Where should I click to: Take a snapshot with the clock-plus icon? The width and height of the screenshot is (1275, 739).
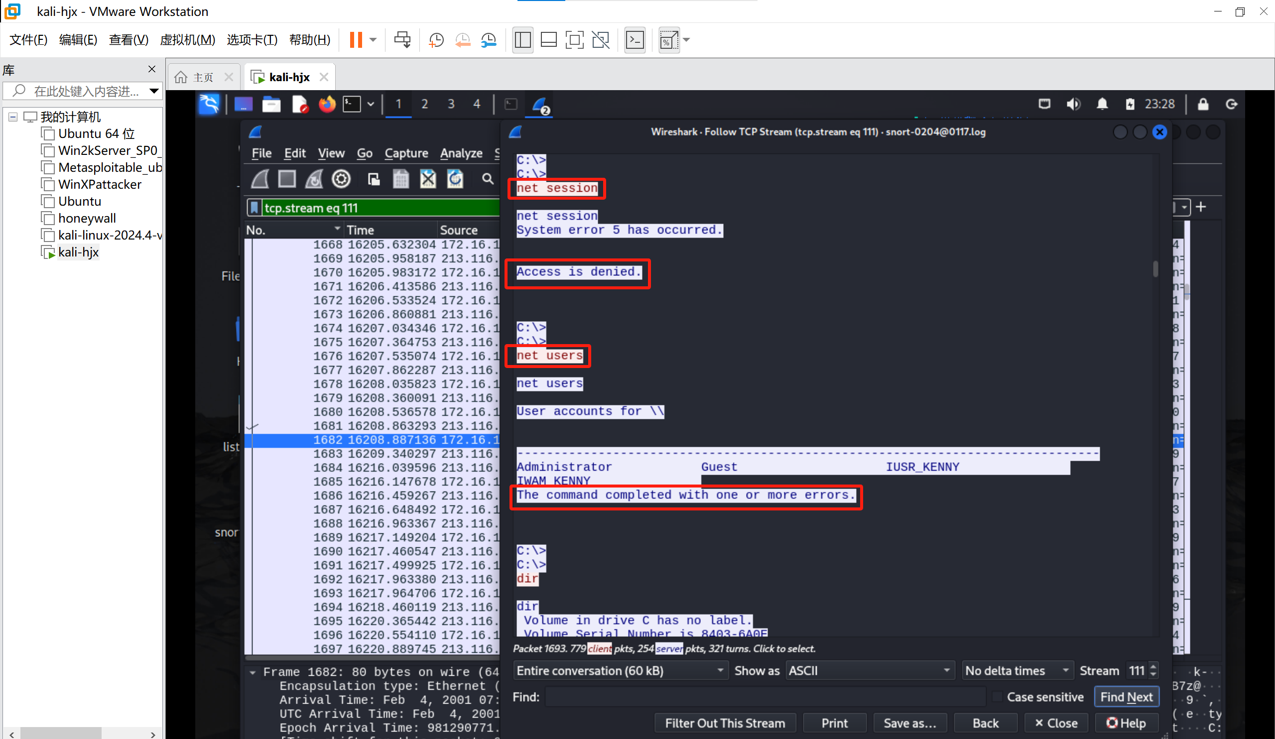[436, 39]
